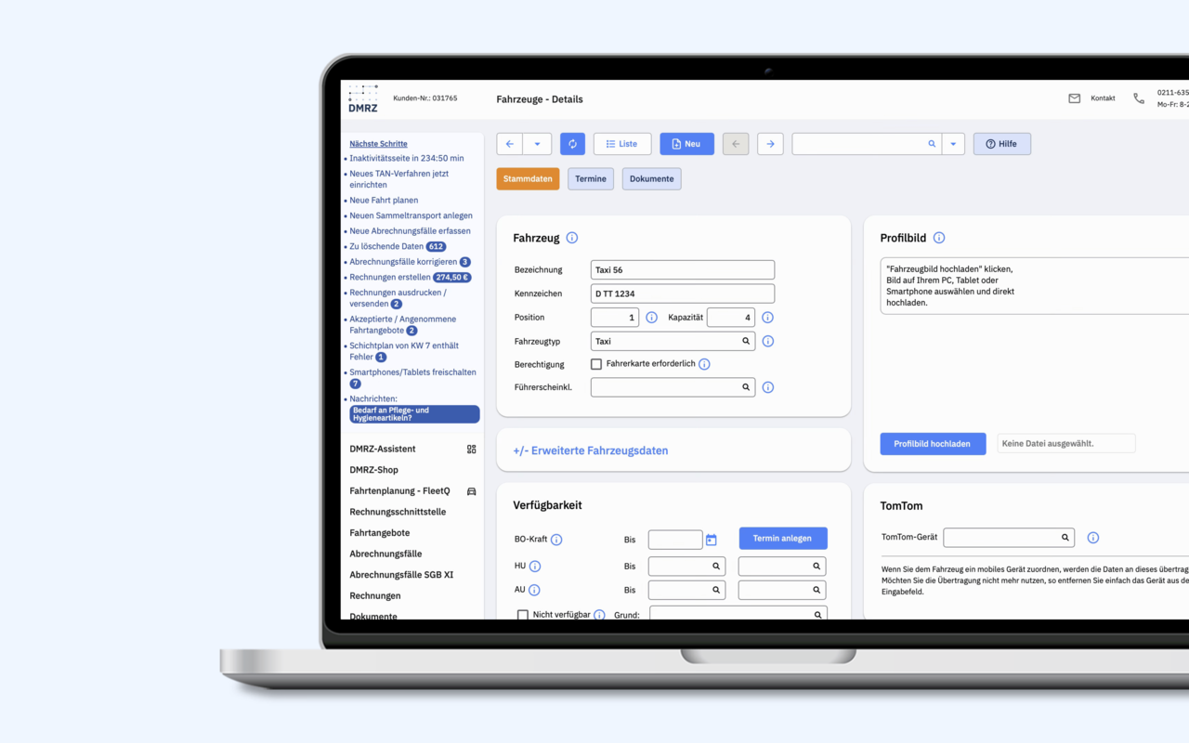The height and width of the screenshot is (743, 1189).
Task: Enable Fahrerkarte erforderlich checkbox
Action: pyautogui.click(x=596, y=364)
